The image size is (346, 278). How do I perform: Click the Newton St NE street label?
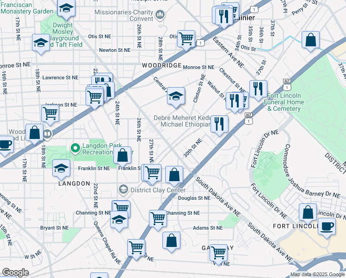coord(115,50)
